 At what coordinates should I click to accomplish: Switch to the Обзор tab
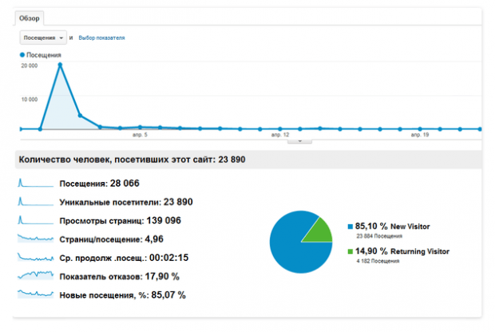30,18
